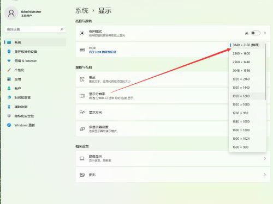The image size is (273, 204).
Task: Click the Windows 更新 icon
Action: pos(9,125)
